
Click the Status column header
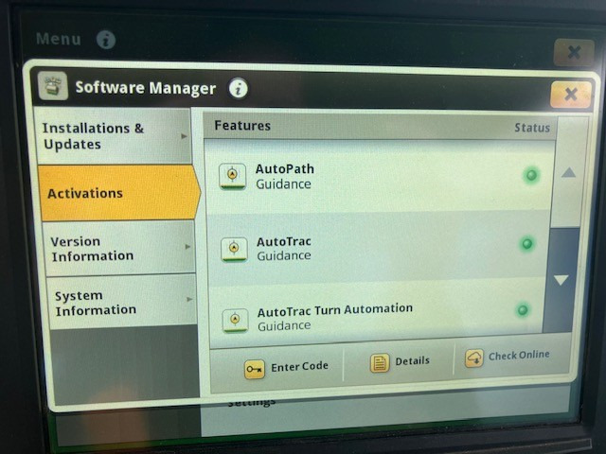[532, 128]
